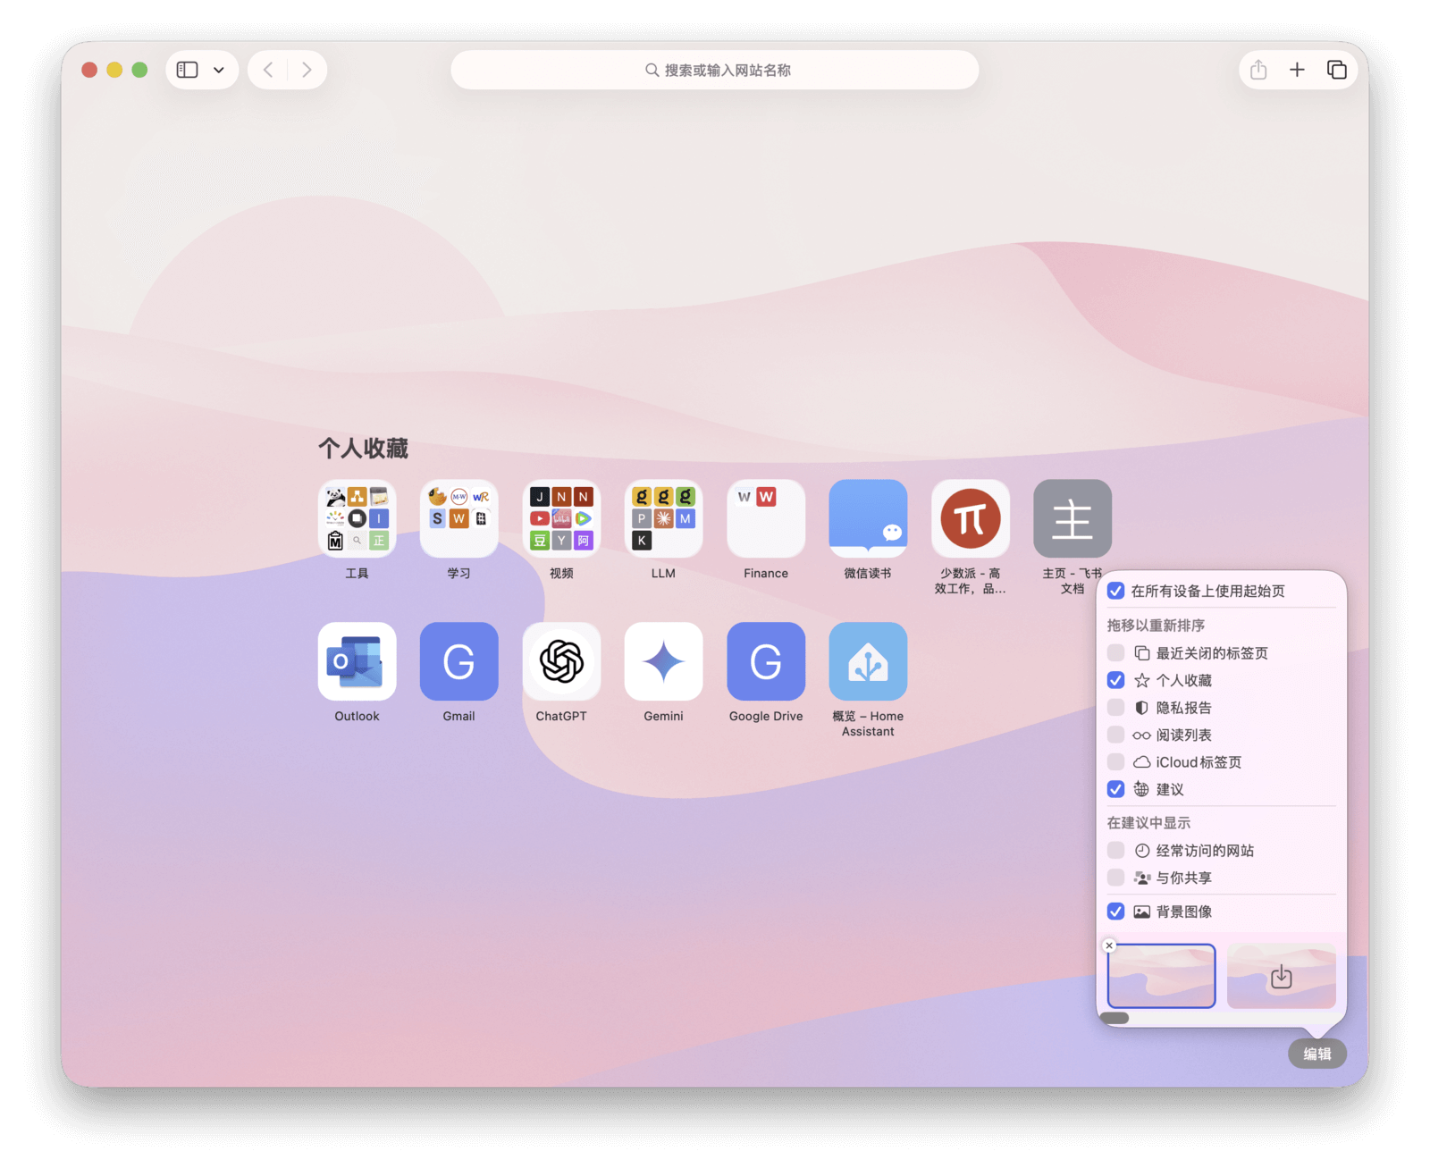Open the Outlook favorite icon
The image size is (1430, 1168).
pos(357,661)
